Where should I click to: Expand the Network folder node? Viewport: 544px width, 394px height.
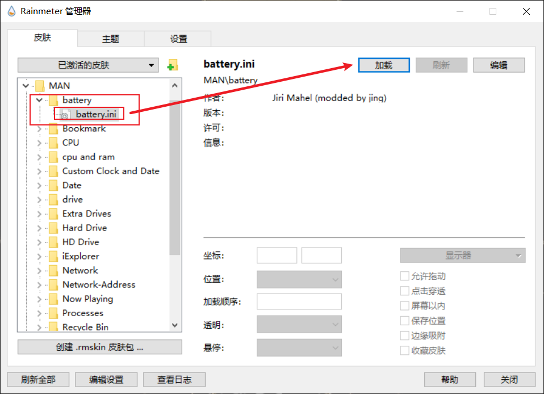tap(39, 271)
